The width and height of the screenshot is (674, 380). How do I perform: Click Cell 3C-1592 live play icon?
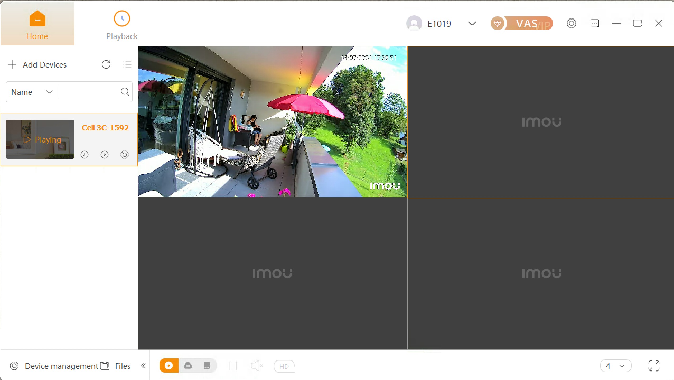point(105,155)
